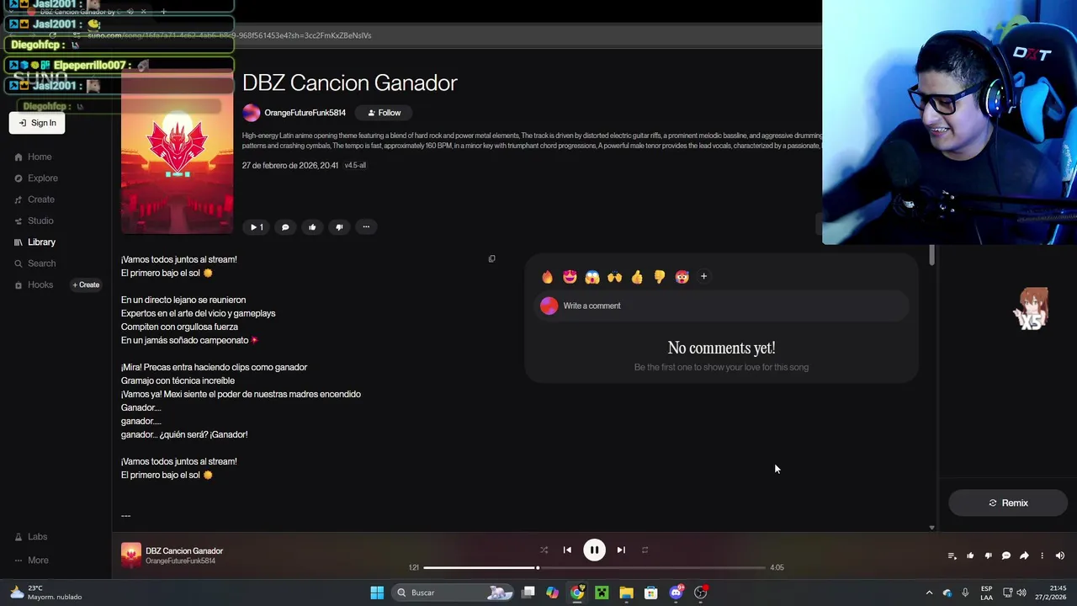Screen dimensions: 1077x606
Task: Open Discord from the taskbar
Action: coord(676,593)
